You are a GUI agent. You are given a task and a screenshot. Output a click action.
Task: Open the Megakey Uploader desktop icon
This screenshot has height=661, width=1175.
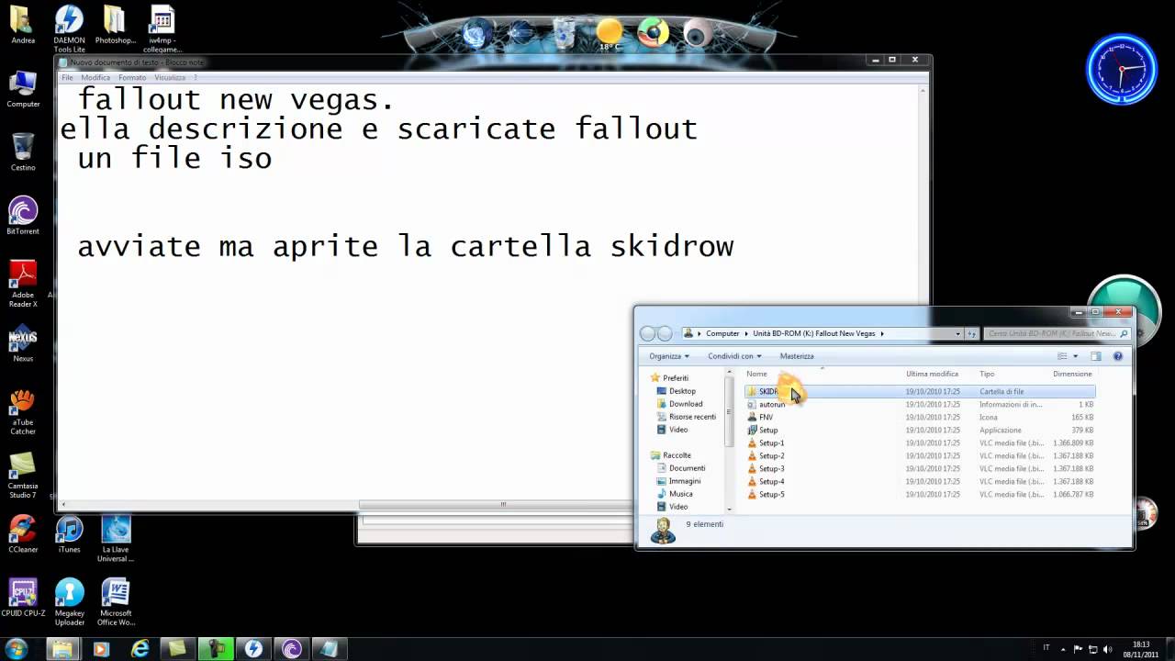pyautogui.click(x=69, y=602)
